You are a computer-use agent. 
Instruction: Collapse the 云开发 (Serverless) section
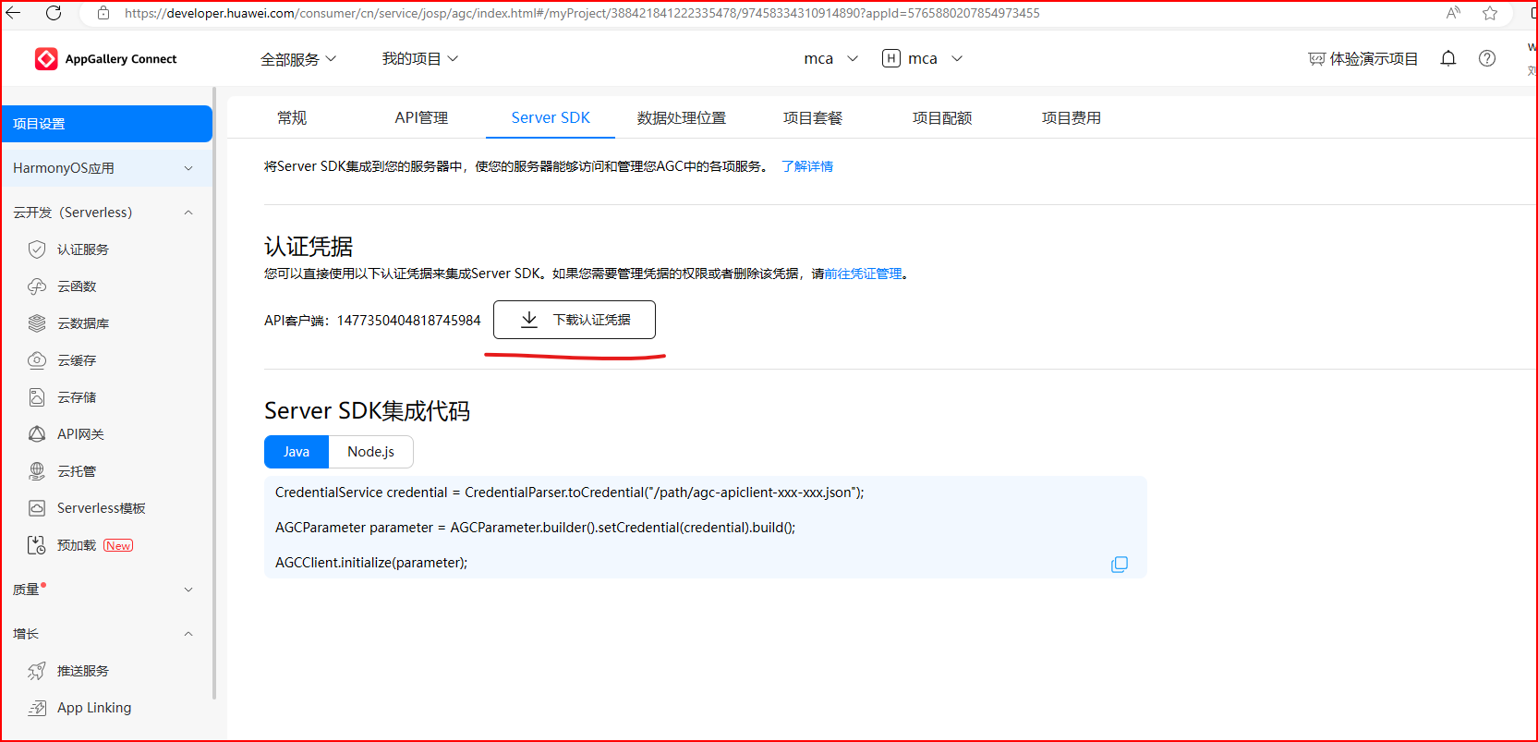point(106,213)
